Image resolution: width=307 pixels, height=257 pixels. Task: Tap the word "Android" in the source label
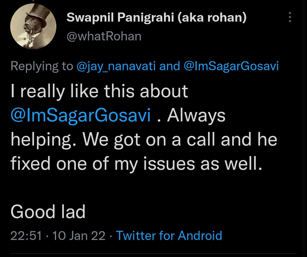click(x=200, y=236)
